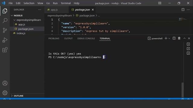
Task: Click the "express tut by simplilearn" description value
Action: 107,31
